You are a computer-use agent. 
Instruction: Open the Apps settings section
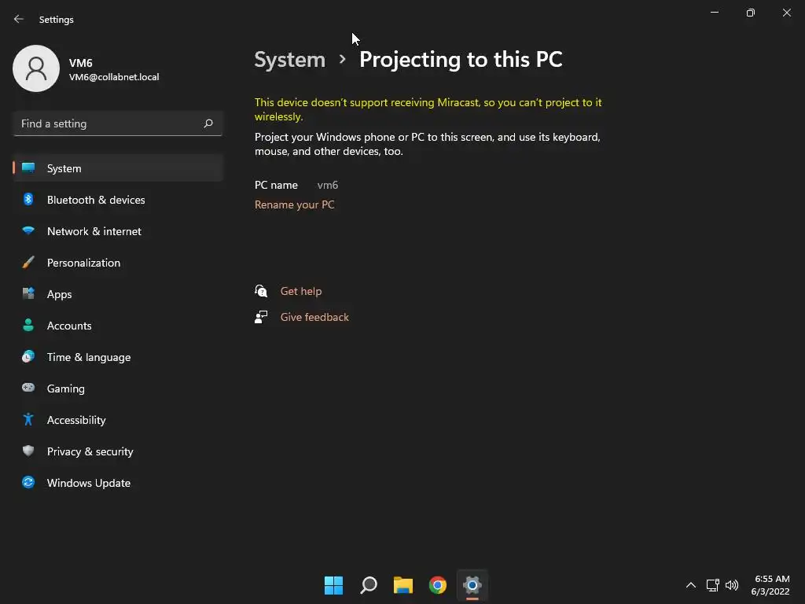[59, 294]
